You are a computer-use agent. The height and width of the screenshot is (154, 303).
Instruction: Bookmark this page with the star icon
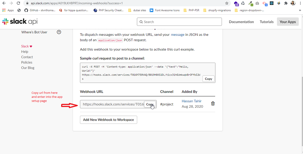[x=227, y=3]
